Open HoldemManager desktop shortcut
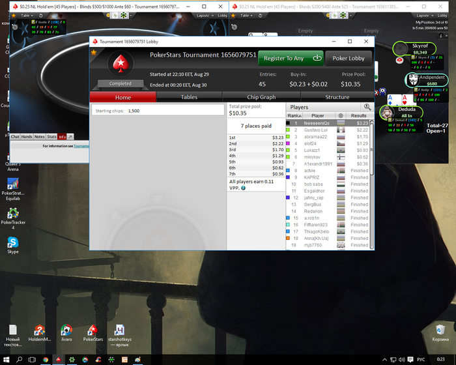456x365 pixels. tap(40, 333)
